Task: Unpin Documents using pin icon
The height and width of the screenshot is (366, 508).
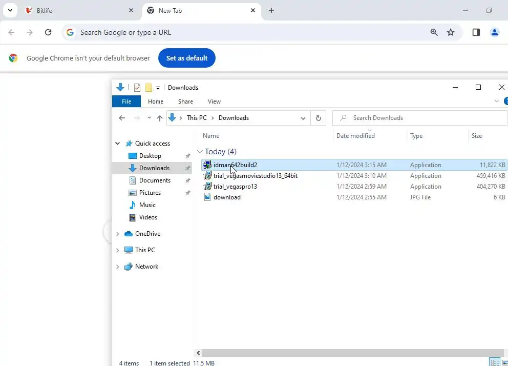Action: tap(187, 180)
